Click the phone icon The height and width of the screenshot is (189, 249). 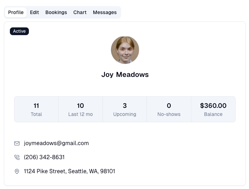click(x=17, y=157)
